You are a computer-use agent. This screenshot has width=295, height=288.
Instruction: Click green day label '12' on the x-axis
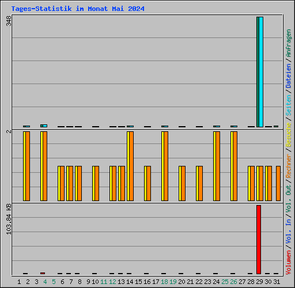[112, 282]
